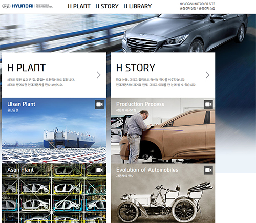256x223 pixels.
Task: Click the 'Asan Plant' title text
Action: [20, 170]
